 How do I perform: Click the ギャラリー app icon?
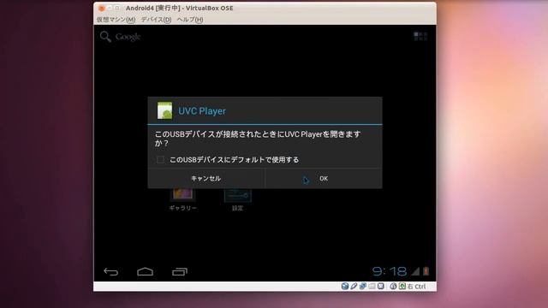182,194
